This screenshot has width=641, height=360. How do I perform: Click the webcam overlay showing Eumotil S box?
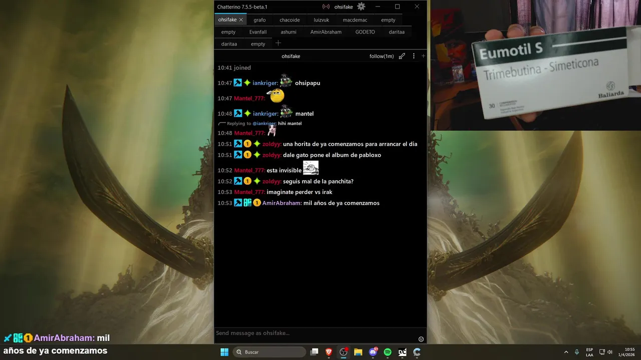point(536,65)
